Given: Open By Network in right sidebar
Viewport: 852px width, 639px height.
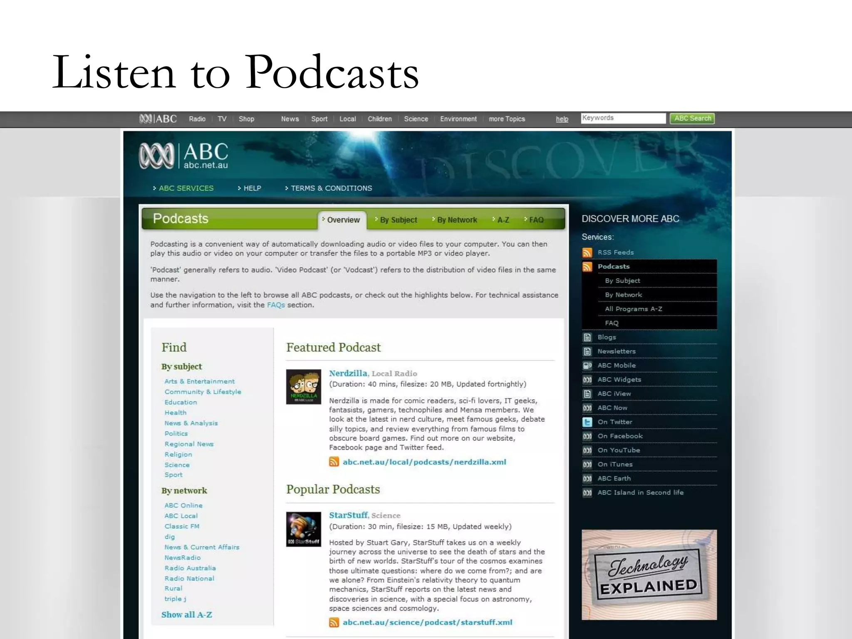Looking at the screenshot, I should [x=624, y=295].
